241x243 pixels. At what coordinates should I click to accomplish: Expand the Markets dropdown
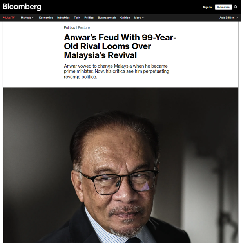click(27, 18)
